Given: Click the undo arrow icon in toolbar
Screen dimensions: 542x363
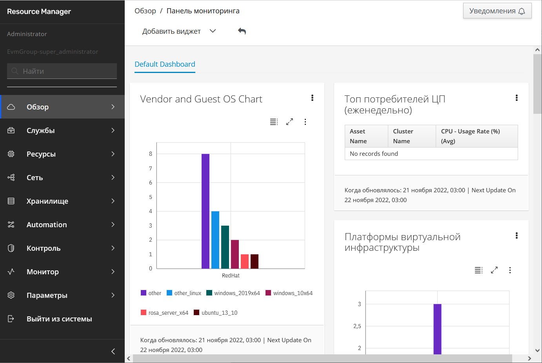Looking at the screenshot, I should [x=242, y=31].
